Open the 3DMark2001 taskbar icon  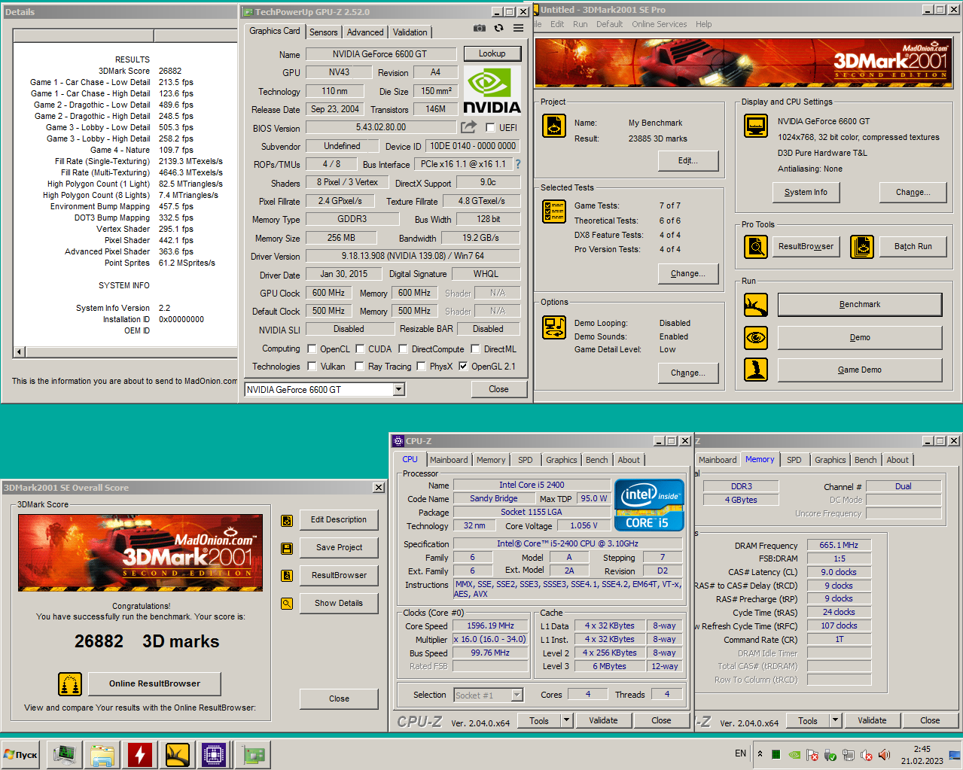[178, 754]
